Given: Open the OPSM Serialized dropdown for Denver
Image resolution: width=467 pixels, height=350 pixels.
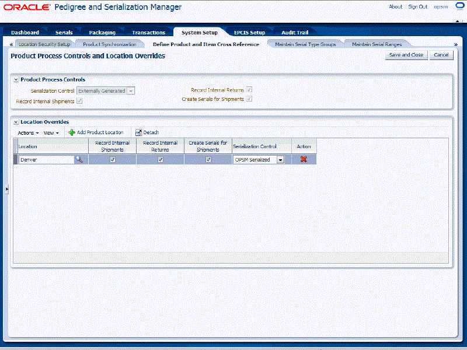Looking at the screenshot, I should tap(280, 160).
